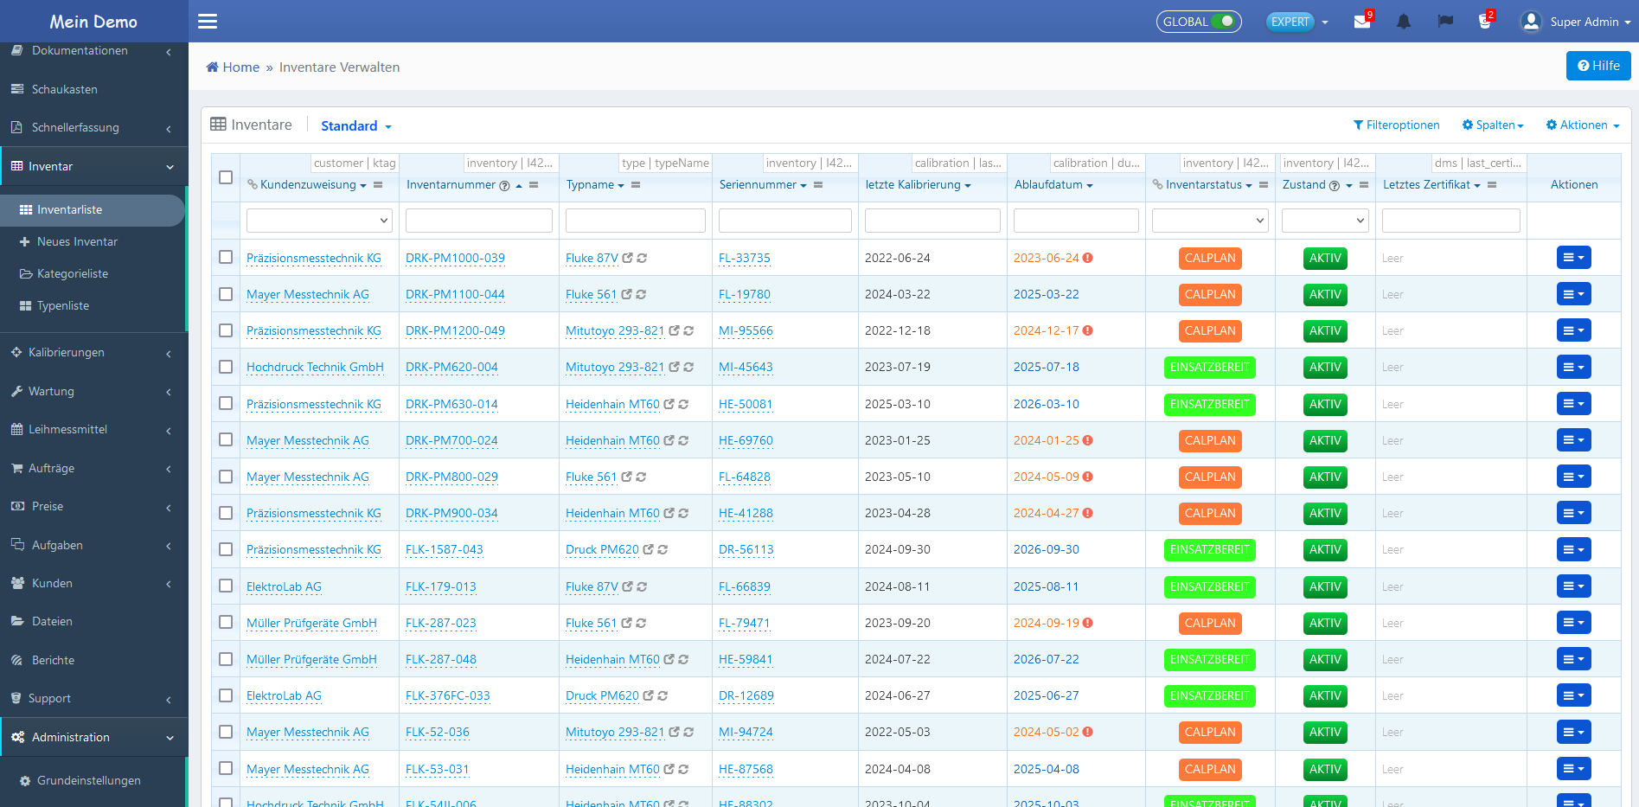Click the hamburger menu icon in header
The image size is (1639, 807).
(x=208, y=22)
